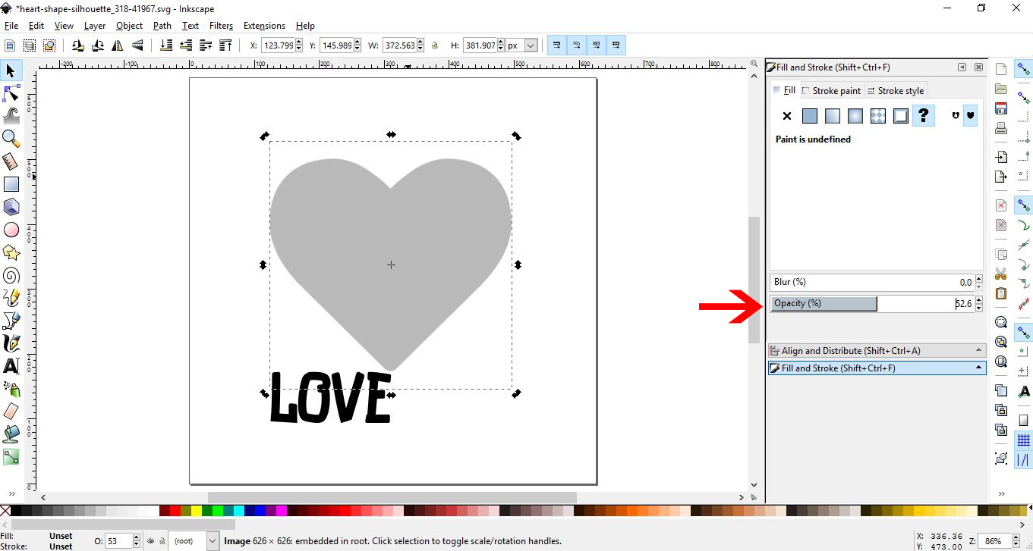Select the Bezier pen tool
Screen dimensions: 1033x551
[x=11, y=320]
